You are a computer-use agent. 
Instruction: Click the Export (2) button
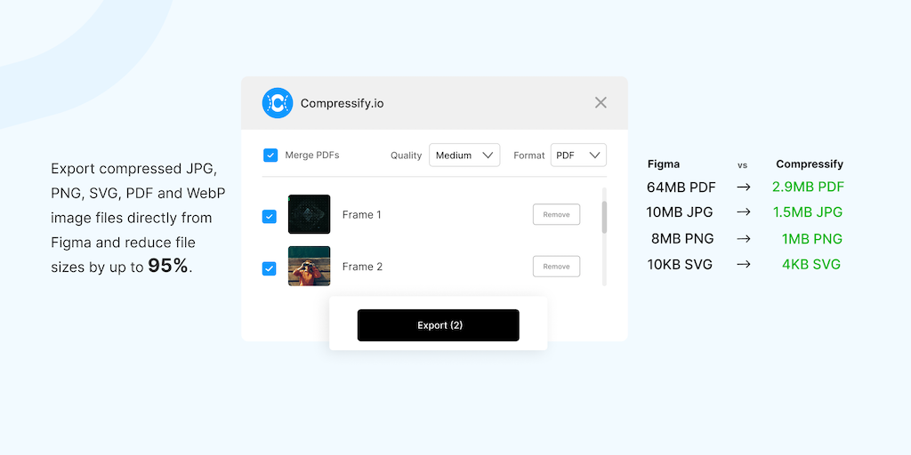[x=438, y=325]
